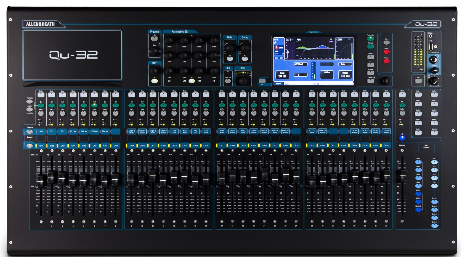The image size is (461, 257).
Task: Open the Scenes screen key
Action: point(370,73)
